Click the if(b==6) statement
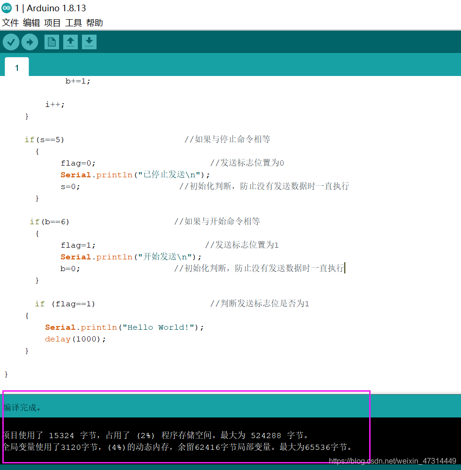461x470 pixels. tap(49, 222)
